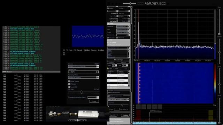Click the Wait value spinner in scanner

pyautogui.click(x=125, y=65)
